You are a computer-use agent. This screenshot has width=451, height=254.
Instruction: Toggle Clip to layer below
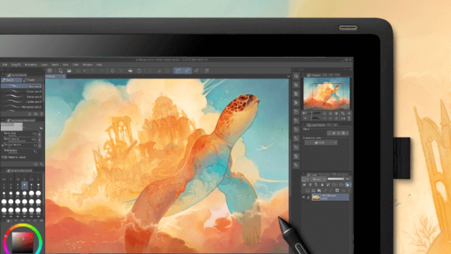click(305, 185)
